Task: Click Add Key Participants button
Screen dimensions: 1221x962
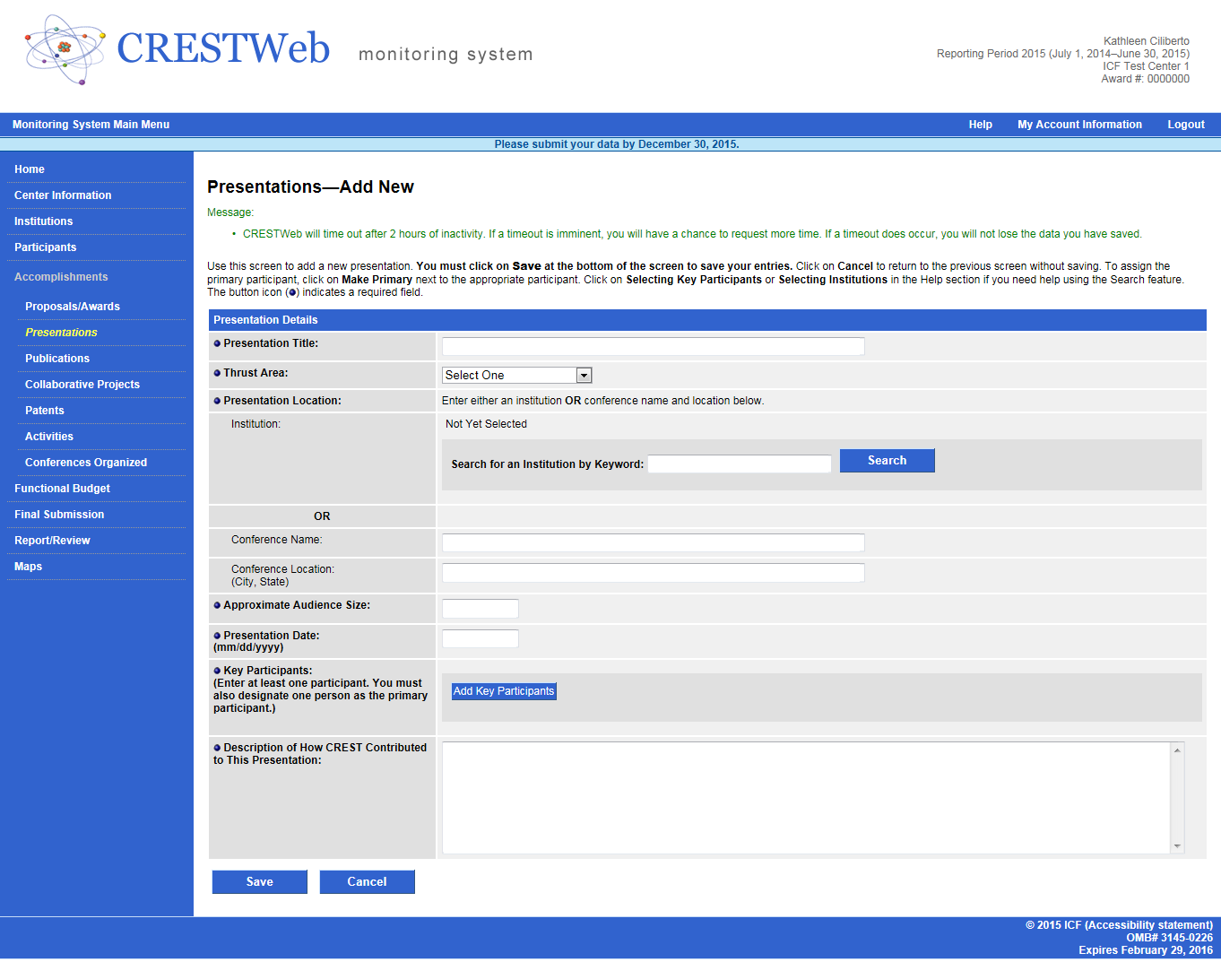Action: point(504,691)
